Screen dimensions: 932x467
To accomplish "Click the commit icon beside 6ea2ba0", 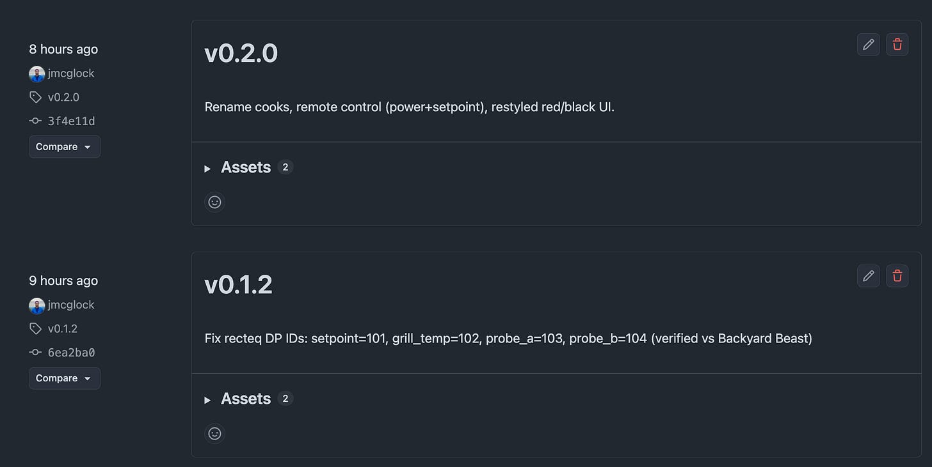I will [36, 353].
